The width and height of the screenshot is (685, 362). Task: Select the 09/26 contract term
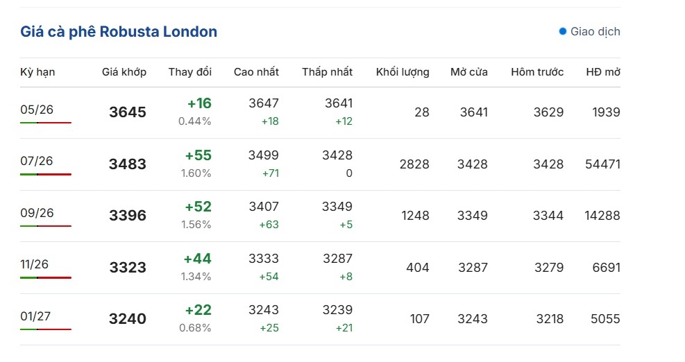point(36,212)
